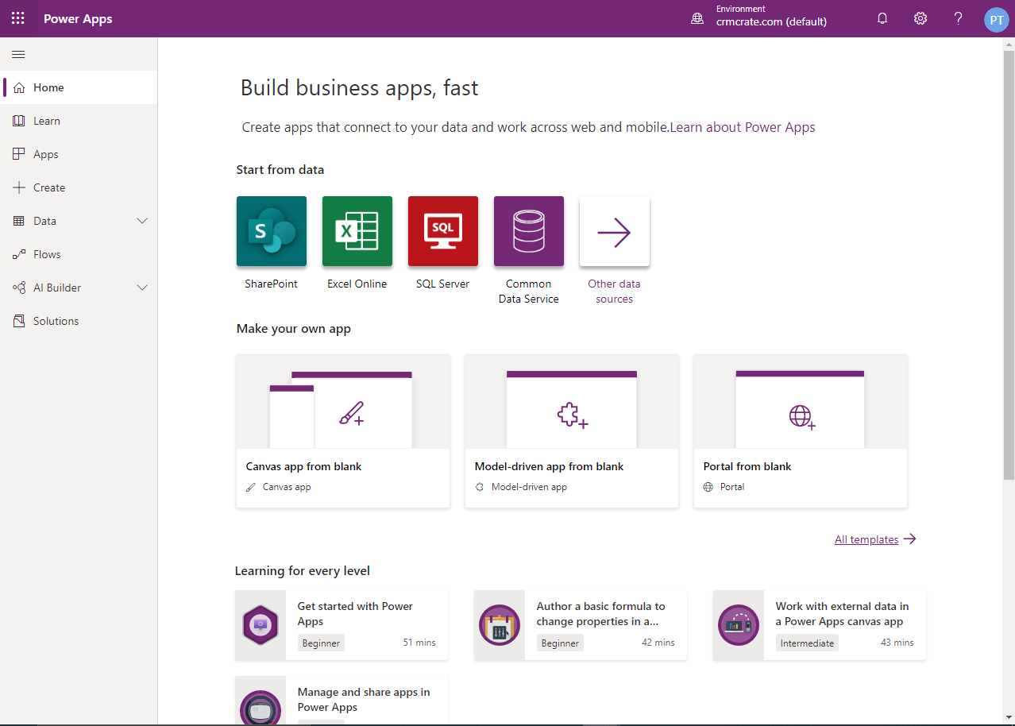Select the Canvas app from blank card
1015x726 pixels.
tap(343, 431)
